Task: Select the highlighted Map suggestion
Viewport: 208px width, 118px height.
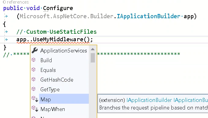Action: (x=64, y=99)
